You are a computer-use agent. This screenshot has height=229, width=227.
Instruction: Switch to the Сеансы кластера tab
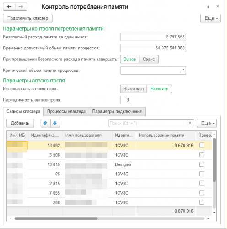coord(23,111)
